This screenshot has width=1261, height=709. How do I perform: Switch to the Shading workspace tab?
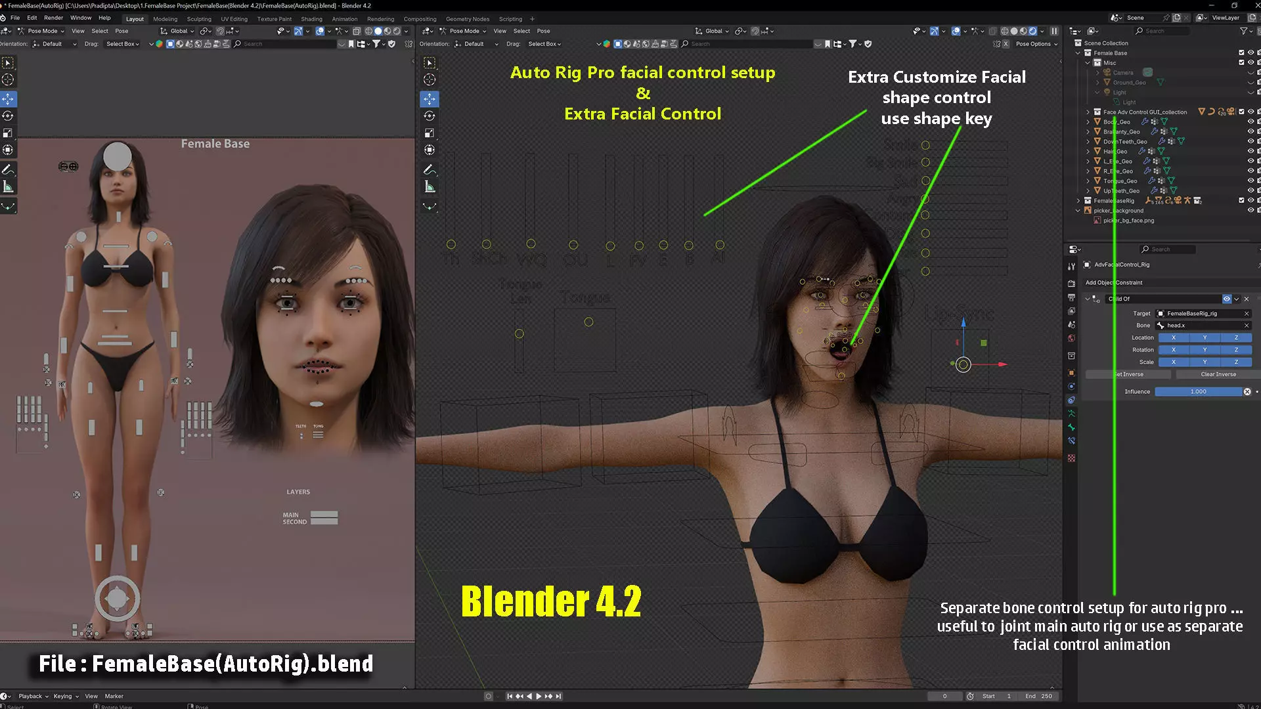[x=311, y=19]
